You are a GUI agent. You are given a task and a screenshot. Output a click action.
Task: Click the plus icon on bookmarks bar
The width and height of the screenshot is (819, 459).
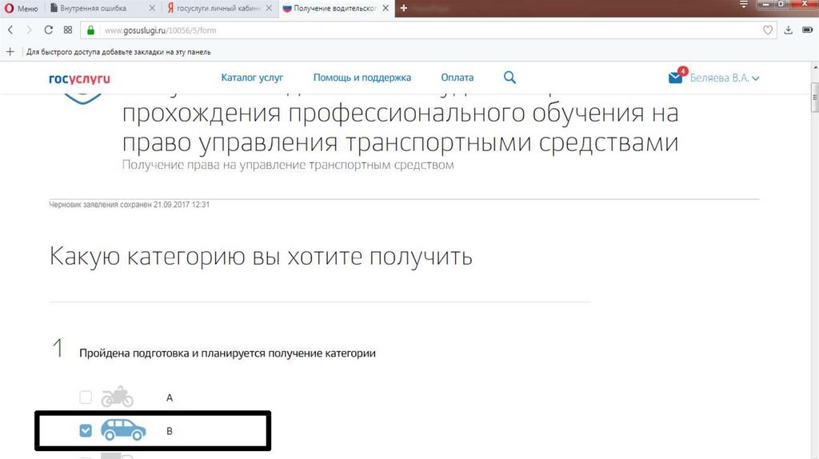[10, 51]
